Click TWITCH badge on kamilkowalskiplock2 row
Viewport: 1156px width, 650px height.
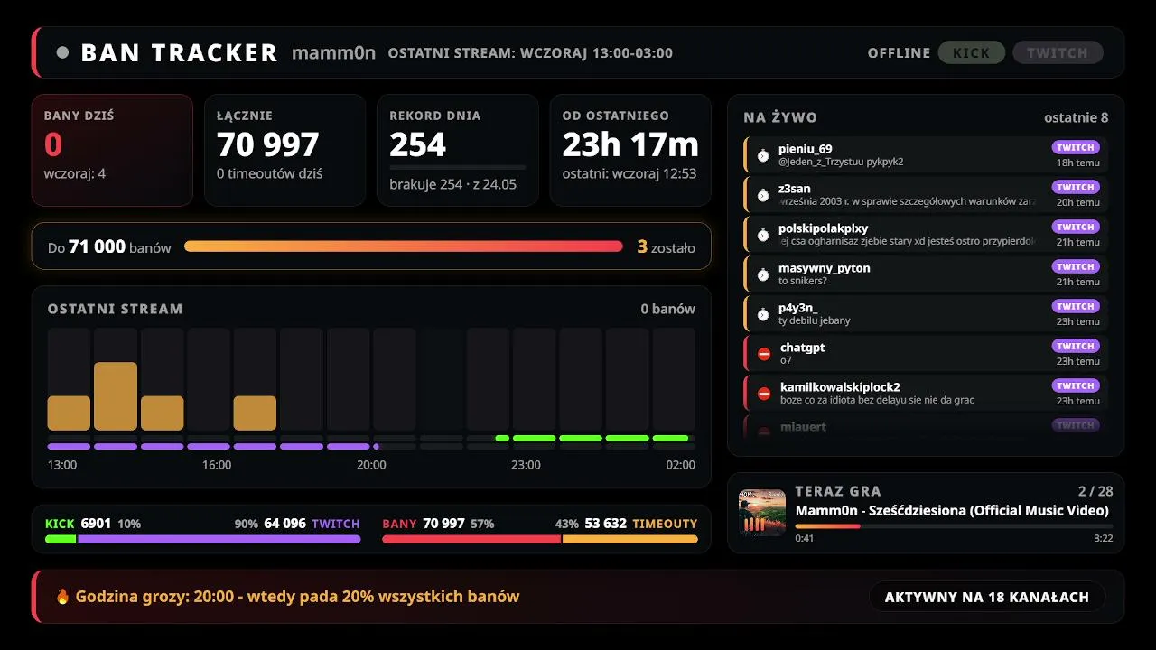pos(1076,385)
